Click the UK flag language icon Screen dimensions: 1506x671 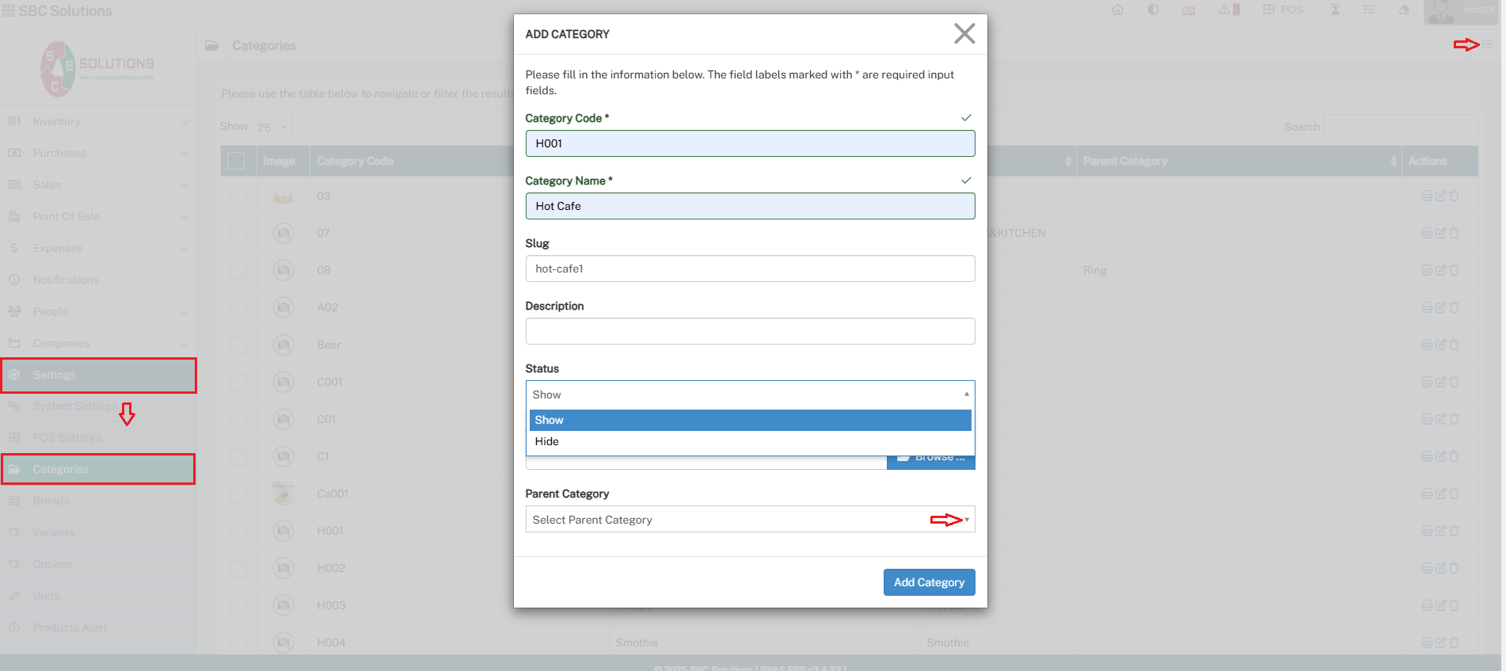[1188, 10]
